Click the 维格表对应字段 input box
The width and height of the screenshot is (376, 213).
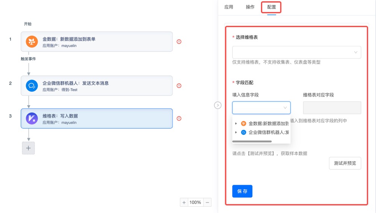pos(332,108)
